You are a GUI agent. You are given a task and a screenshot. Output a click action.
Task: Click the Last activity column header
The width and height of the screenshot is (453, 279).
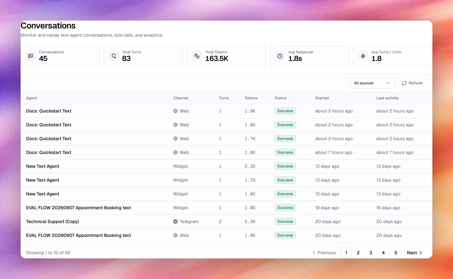[387, 98]
